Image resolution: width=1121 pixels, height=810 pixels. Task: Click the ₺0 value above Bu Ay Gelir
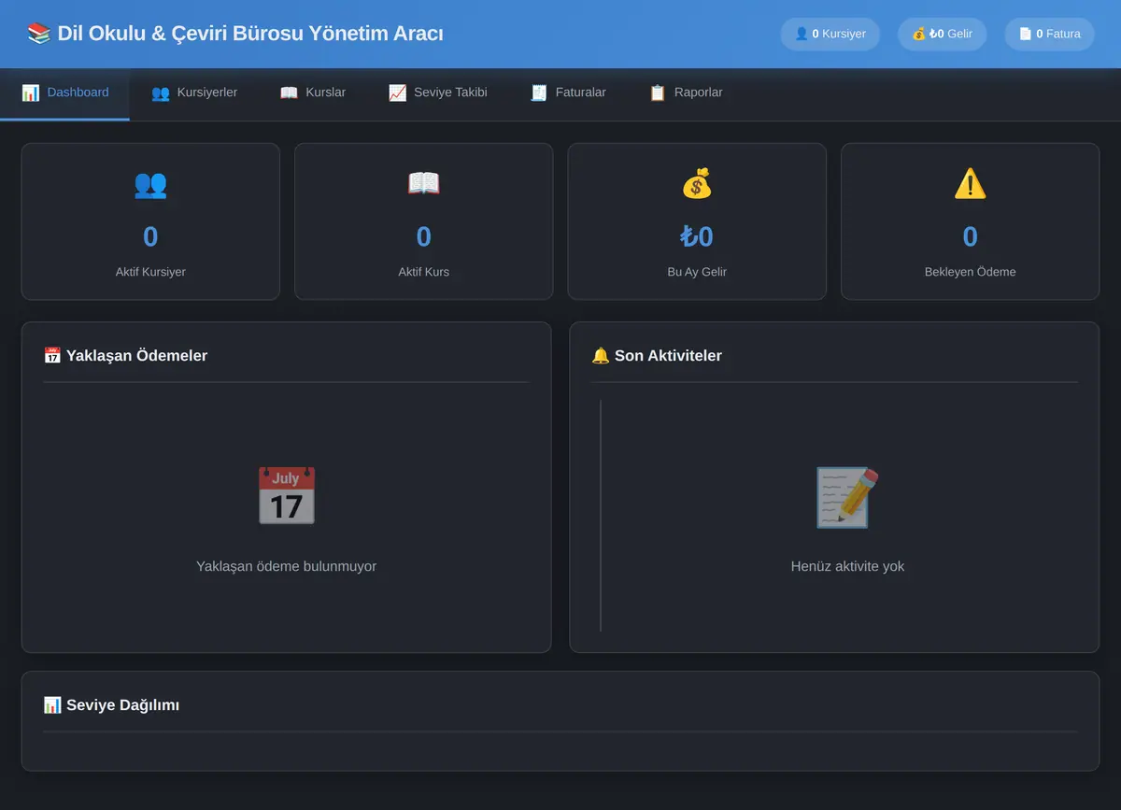(x=697, y=236)
